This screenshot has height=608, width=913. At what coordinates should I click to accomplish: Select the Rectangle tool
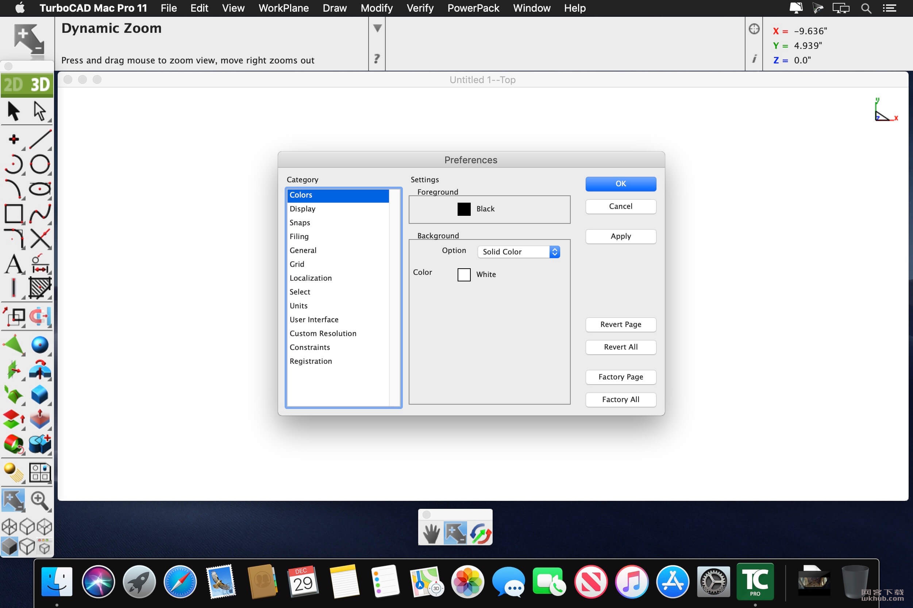(x=14, y=214)
